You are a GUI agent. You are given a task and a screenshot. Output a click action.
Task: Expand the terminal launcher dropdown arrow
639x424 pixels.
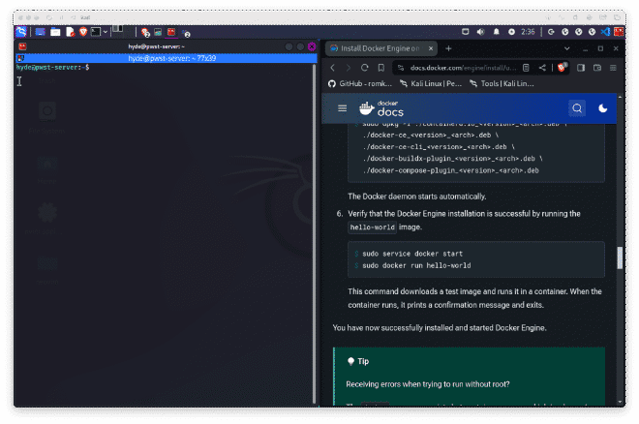pos(106,32)
